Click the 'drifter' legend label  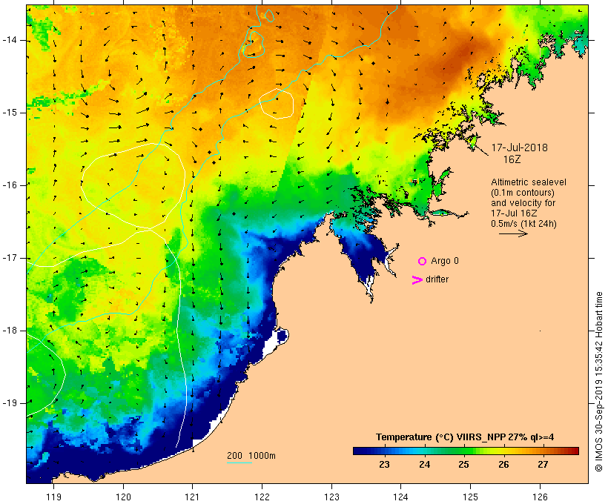pos(437,279)
